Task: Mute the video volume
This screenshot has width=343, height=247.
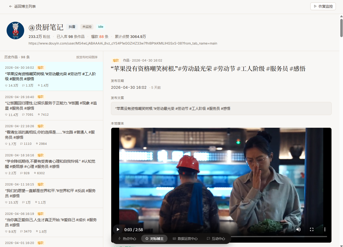Action: [298, 229]
